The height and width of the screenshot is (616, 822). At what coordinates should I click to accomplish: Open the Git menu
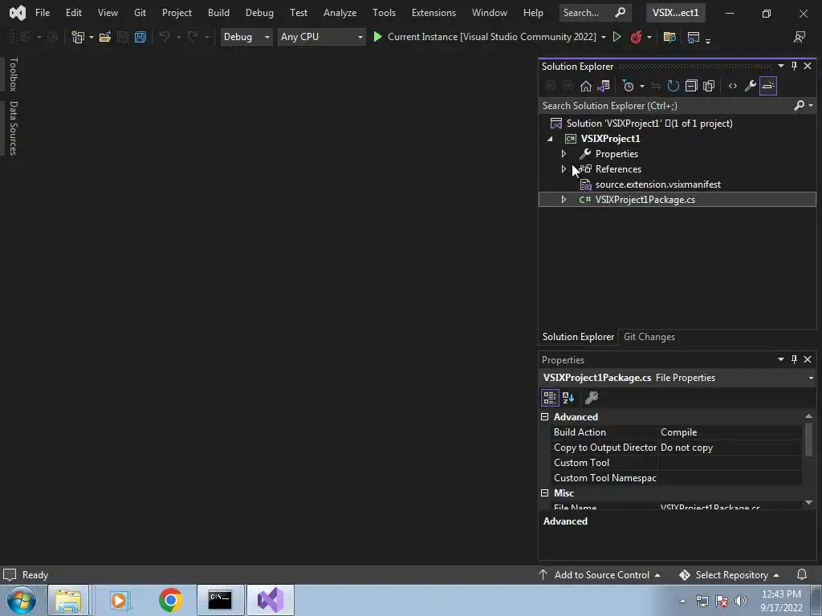tap(140, 13)
